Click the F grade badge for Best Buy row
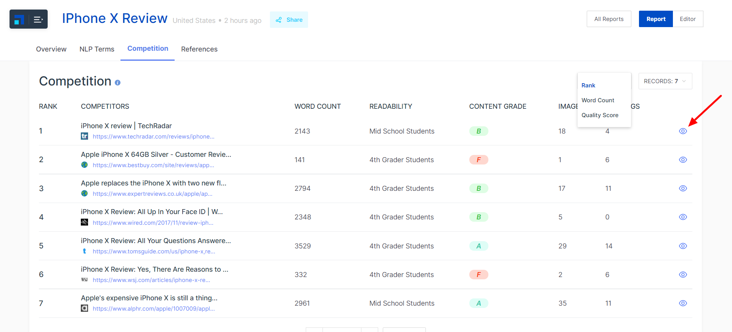 coord(478,160)
